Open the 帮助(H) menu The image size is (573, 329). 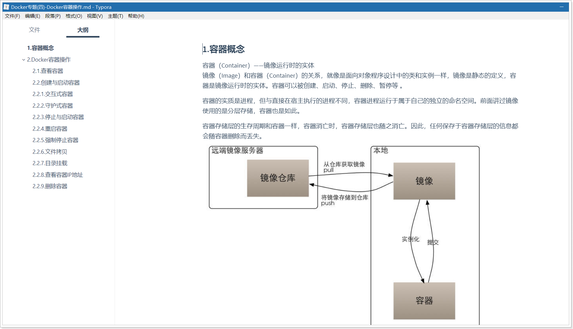click(136, 16)
